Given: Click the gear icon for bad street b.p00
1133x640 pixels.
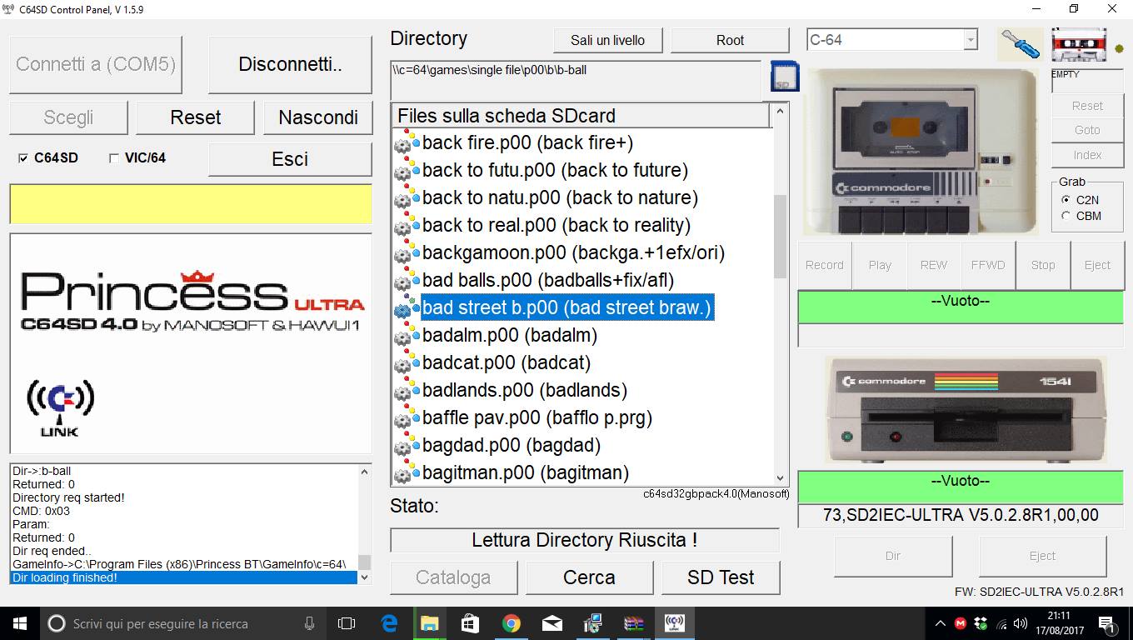Looking at the screenshot, I should [406, 308].
